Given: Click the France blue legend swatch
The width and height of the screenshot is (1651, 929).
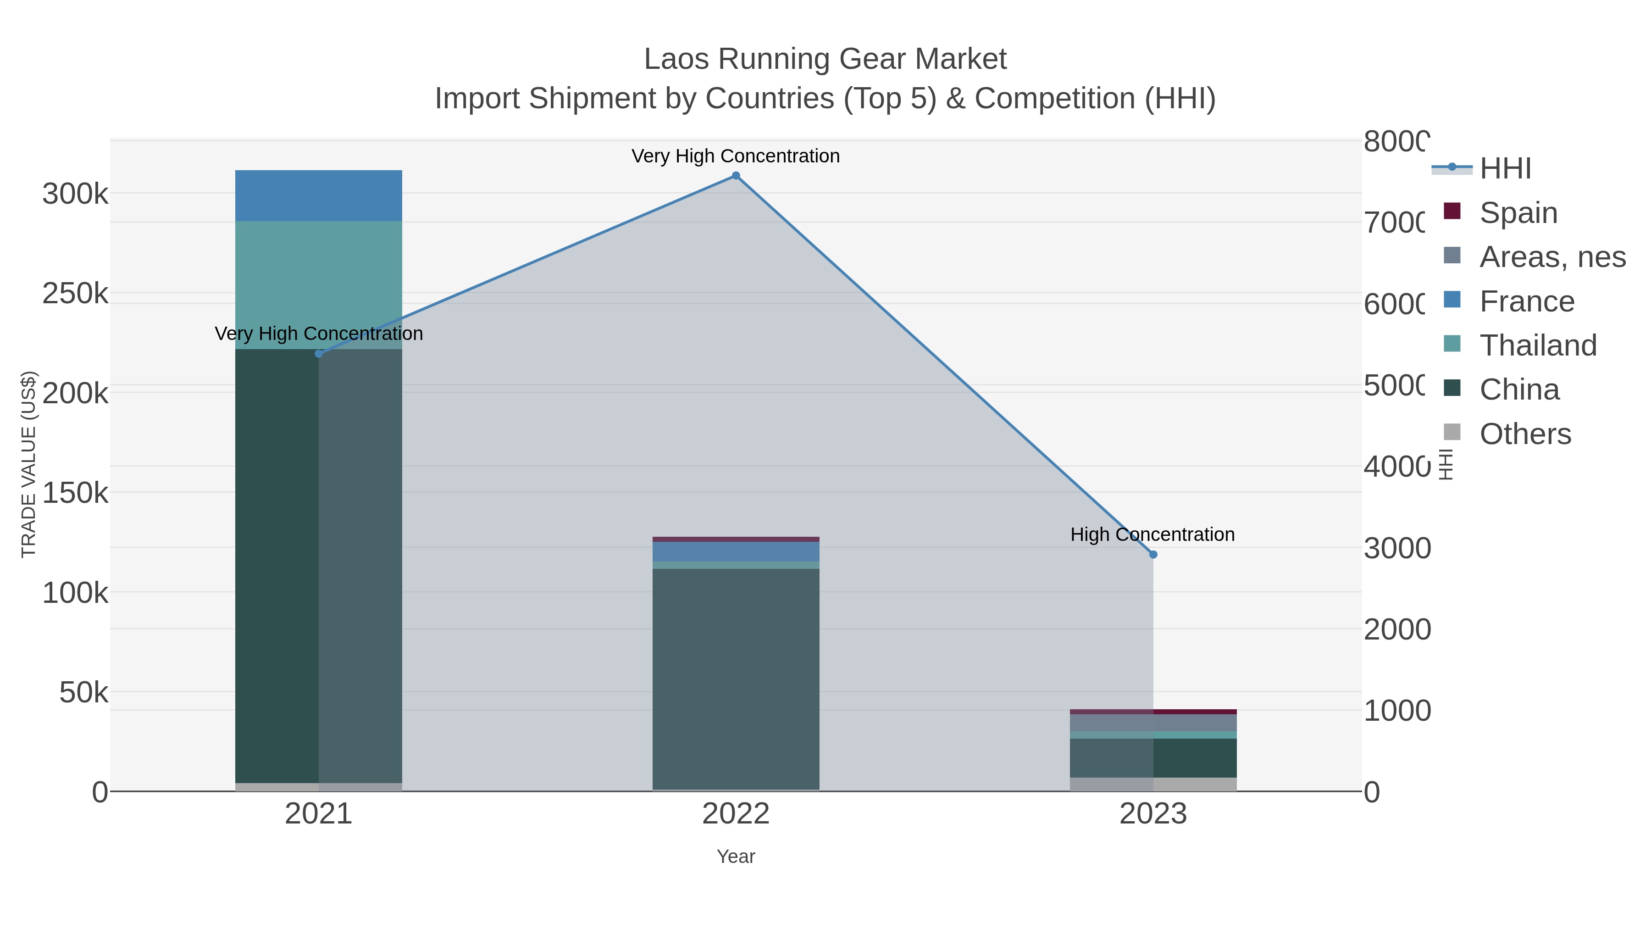Looking at the screenshot, I should point(1452,300).
